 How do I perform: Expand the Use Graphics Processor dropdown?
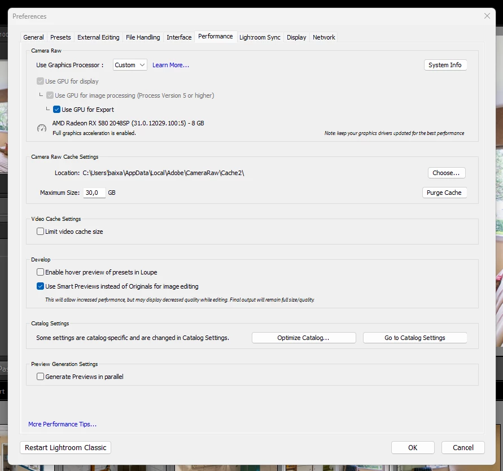(x=130, y=65)
